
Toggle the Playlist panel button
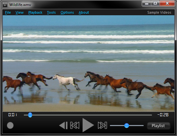coord(159,126)
